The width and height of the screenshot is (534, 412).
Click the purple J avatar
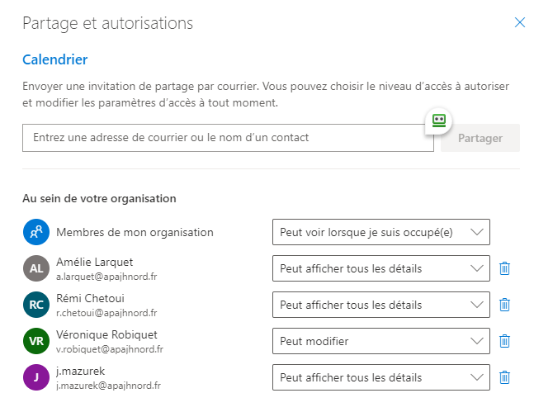tap(36, 377)
